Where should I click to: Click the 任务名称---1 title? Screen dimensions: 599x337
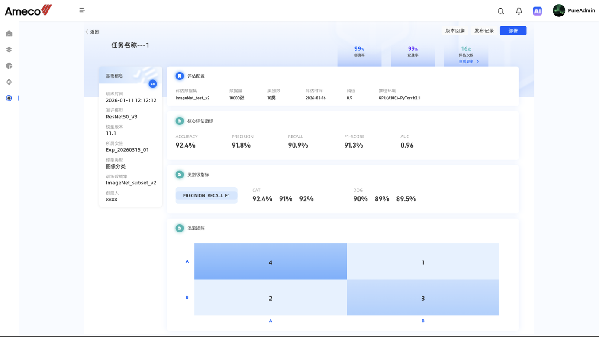[130, 45]
